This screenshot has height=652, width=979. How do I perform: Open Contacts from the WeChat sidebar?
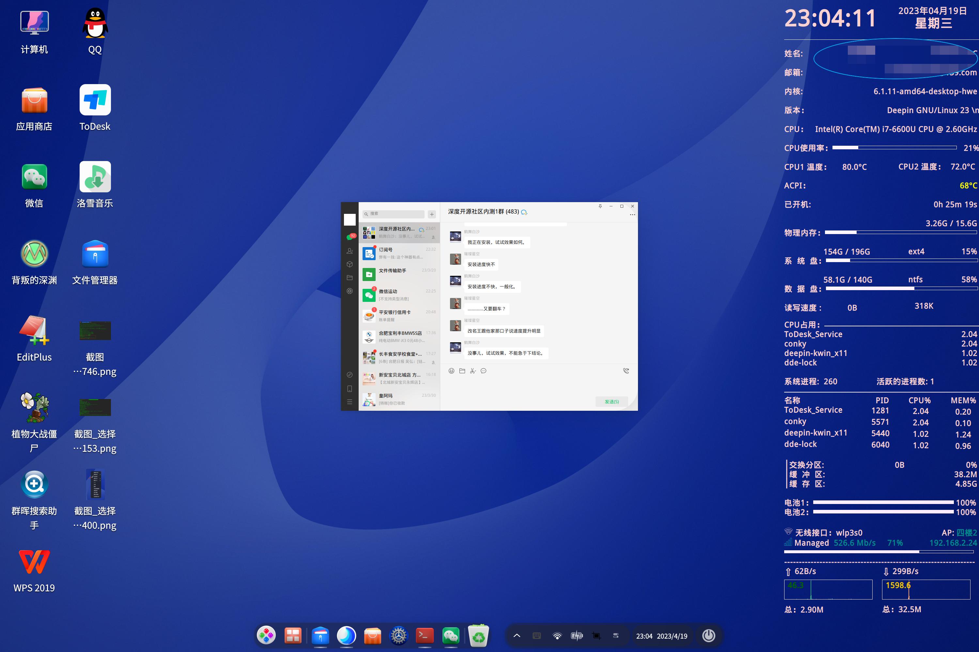[350, 250]
